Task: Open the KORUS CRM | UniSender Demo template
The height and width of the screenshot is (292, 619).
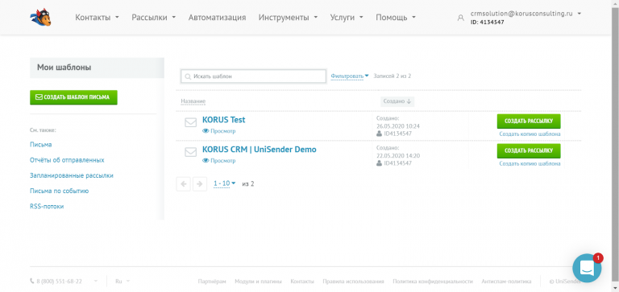Action: (x=259, y=150)
